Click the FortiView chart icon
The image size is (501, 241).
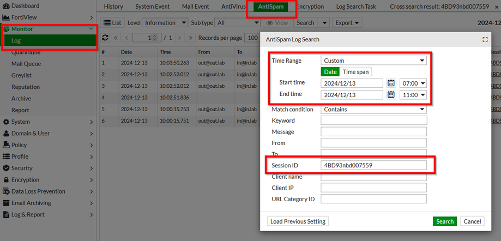(6, 17)
